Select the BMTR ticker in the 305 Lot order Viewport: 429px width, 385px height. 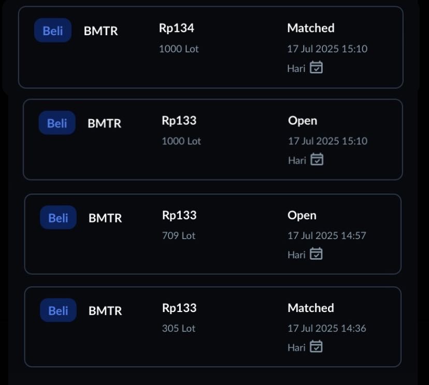pos(105,310)
